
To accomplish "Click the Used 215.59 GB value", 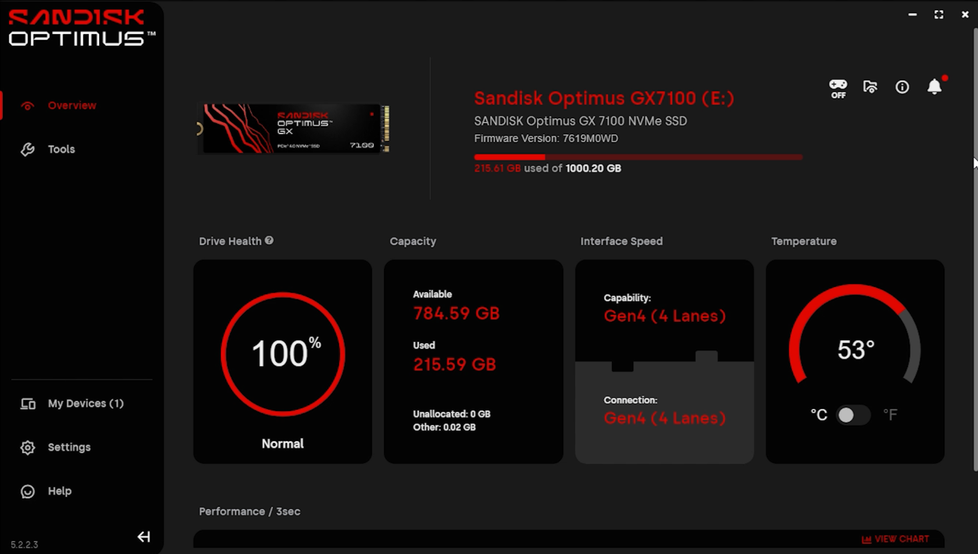I will point(454,364).
